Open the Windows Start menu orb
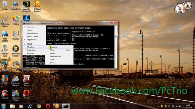The height and width of the screenshot is (109, 195). pos(3,106)
